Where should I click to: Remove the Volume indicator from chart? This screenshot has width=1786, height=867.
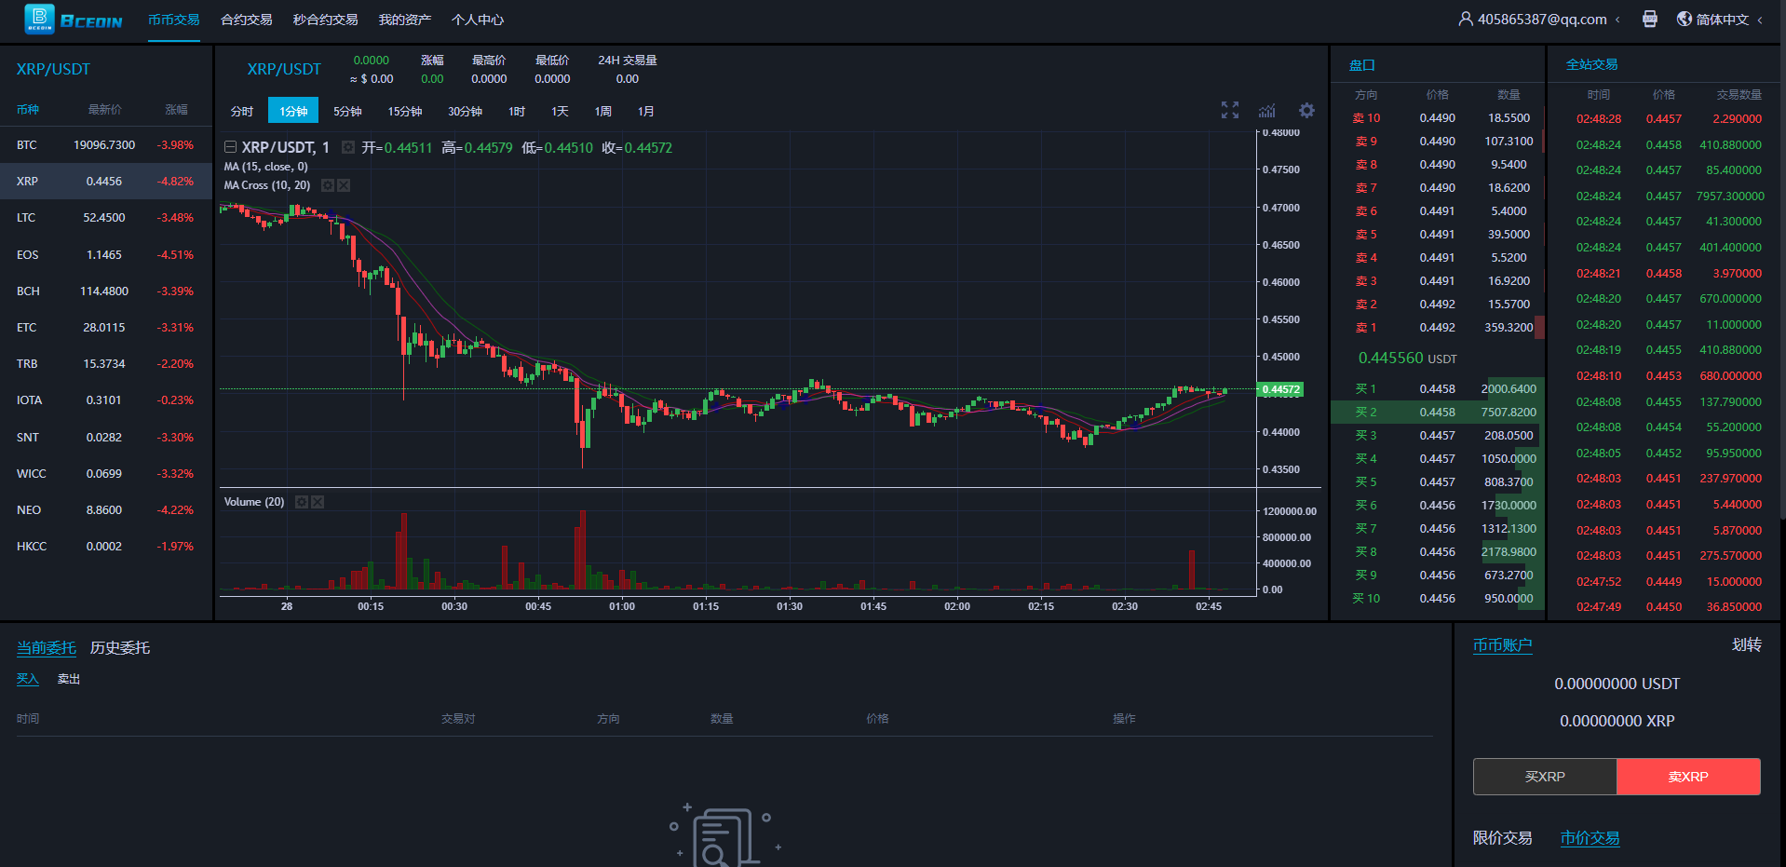pos(318,502)
